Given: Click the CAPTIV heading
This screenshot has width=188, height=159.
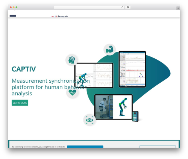Looking at the screenshot, I should click(x=24, y=69).
